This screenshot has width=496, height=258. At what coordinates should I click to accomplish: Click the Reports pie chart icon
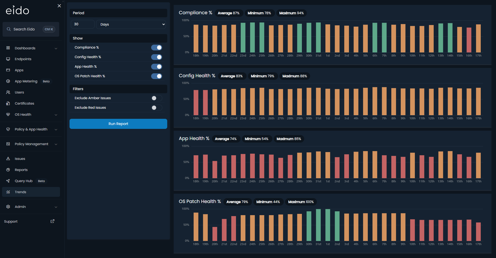(x=8, y=170)
